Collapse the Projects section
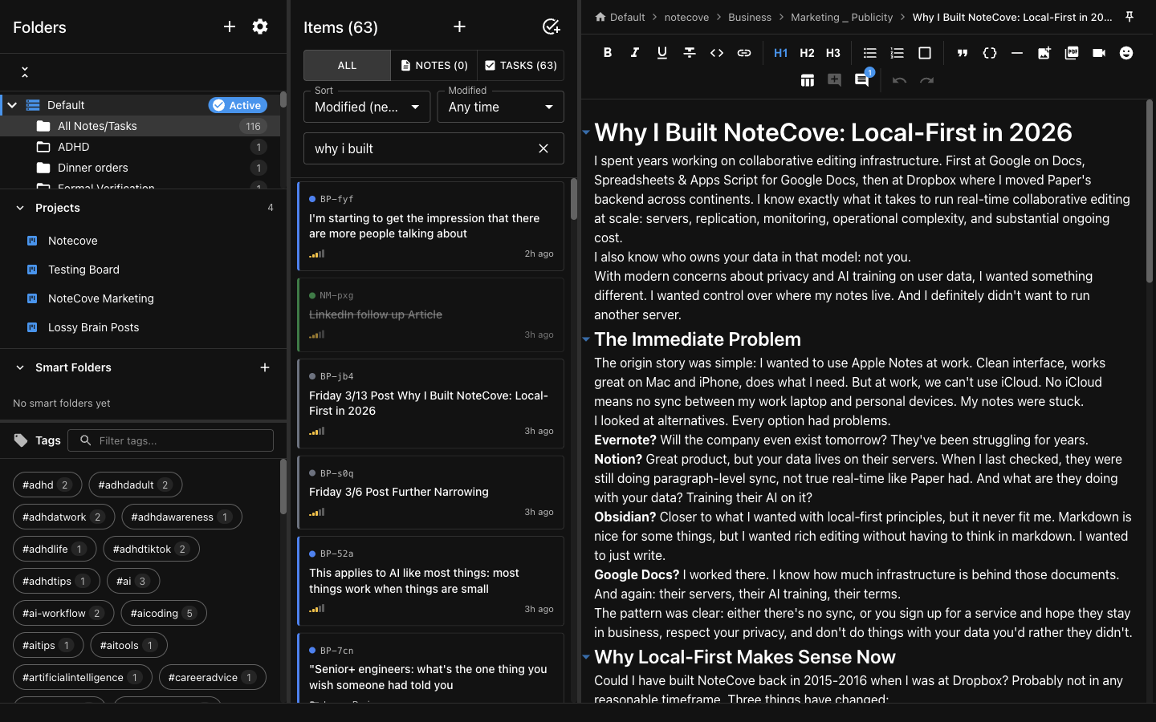 click(x=20, y=208)
